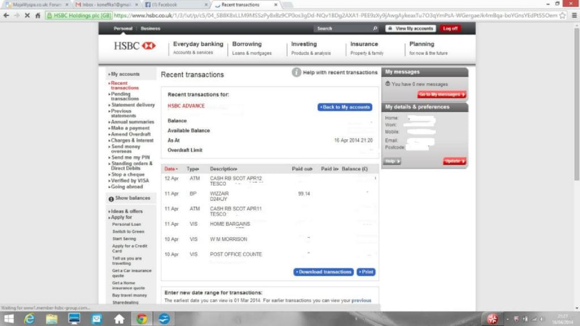The height and width of the screenshot is (326, 580).
Task: Click the Help button in My details
Action: point(392,161)
